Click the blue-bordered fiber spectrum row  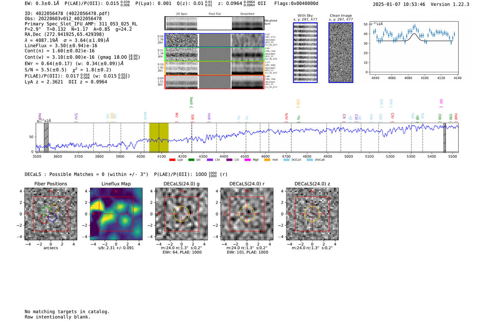pos(214,40)
